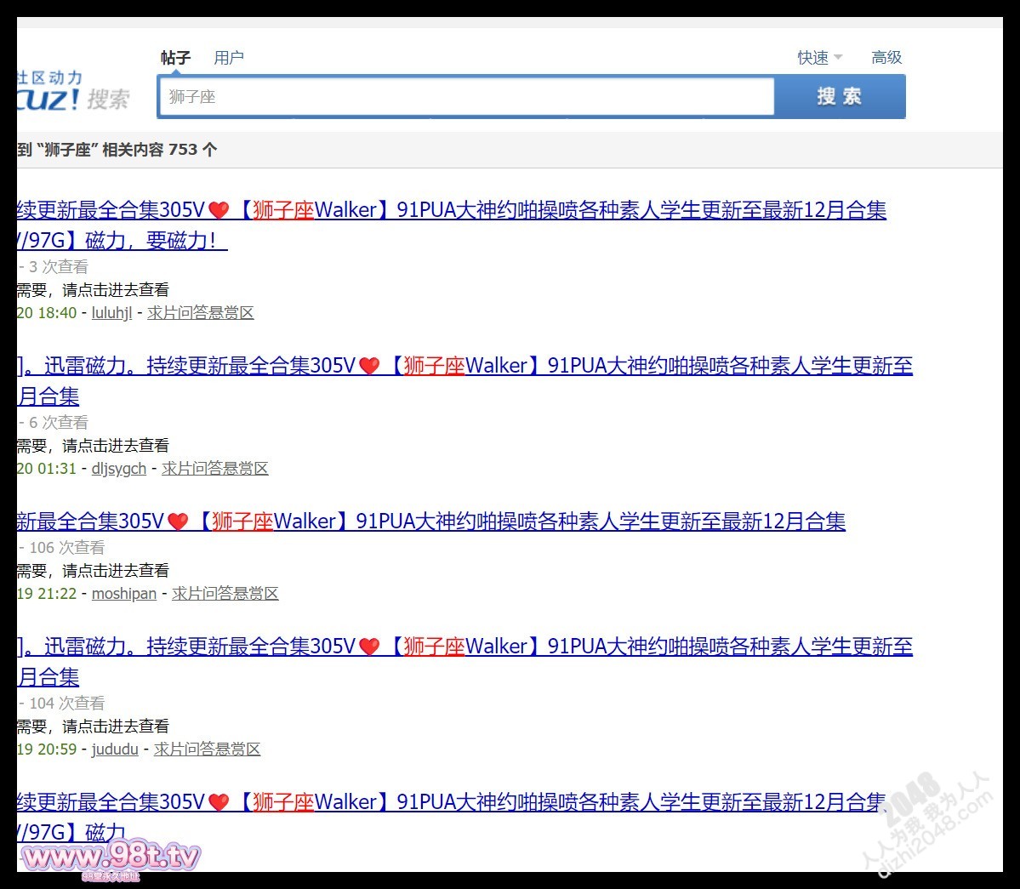
Task: Click the Discuz! search logo
Action: click(x=73, y=92)
